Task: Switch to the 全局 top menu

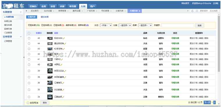Action: click(43, 6)
